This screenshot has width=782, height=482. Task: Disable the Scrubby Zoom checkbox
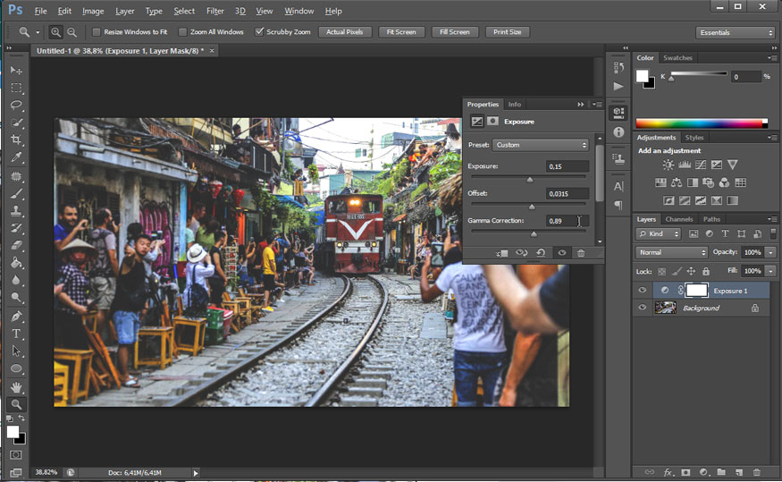pos(259,32)
